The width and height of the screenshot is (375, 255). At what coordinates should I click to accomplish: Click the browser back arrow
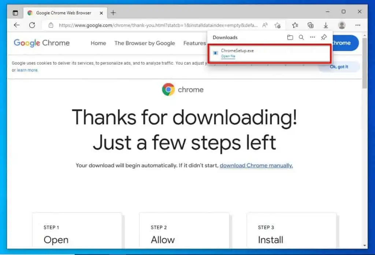tap(17, 25)
